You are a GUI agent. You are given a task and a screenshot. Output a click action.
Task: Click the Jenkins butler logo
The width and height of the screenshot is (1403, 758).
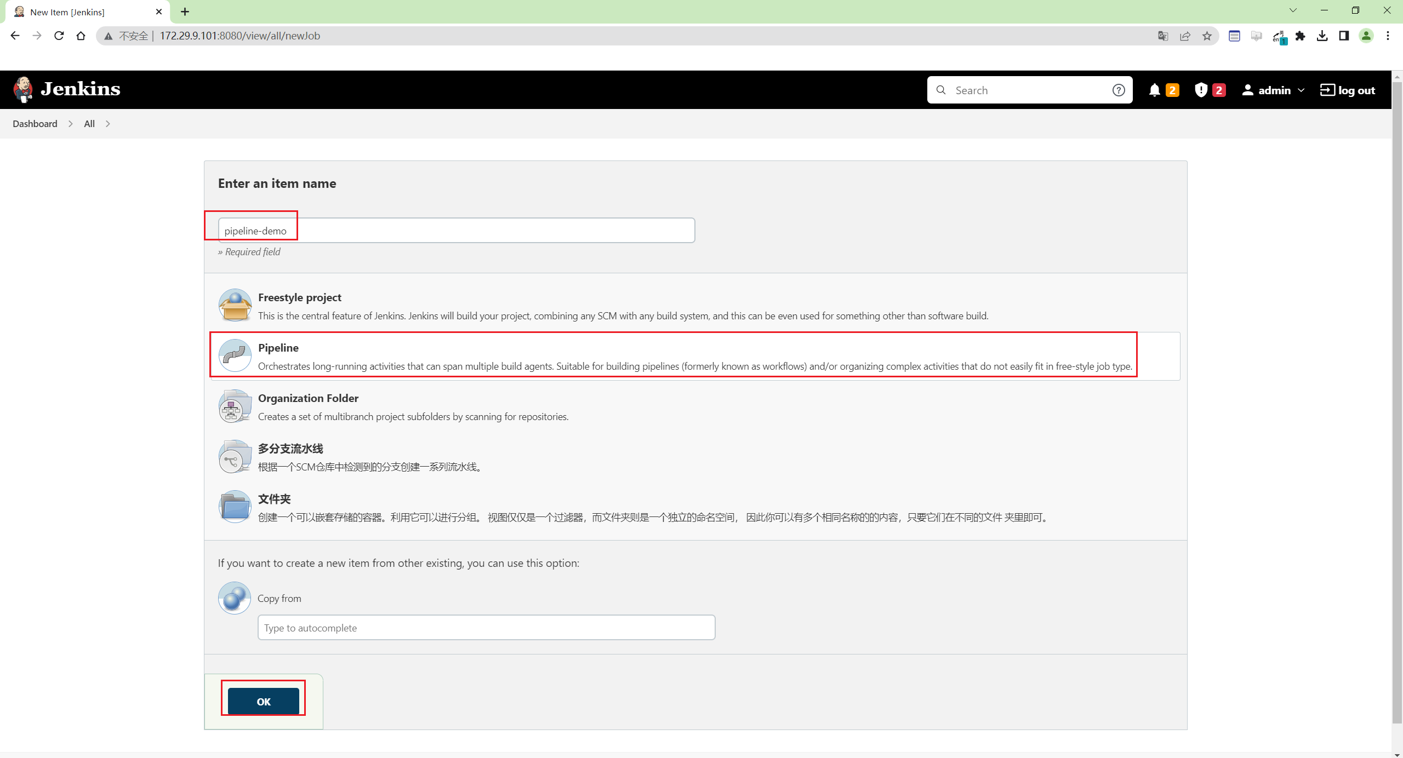click(x=23, y=89)
